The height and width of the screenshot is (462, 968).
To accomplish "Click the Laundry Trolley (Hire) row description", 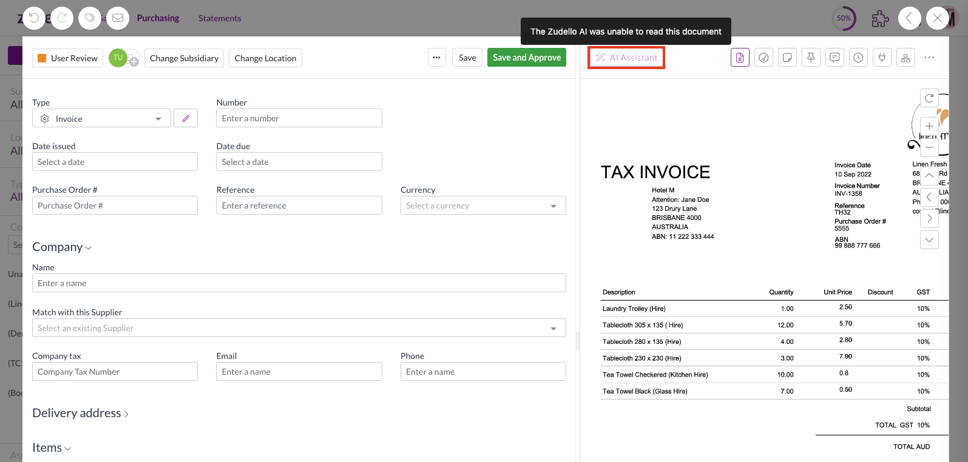I will 634,309.
